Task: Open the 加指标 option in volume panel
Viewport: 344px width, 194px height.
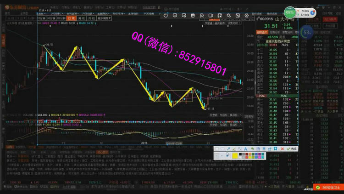Action: pos(223,115)
